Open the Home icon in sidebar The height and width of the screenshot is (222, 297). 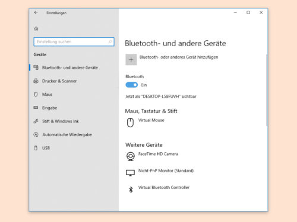click(36, 28)
